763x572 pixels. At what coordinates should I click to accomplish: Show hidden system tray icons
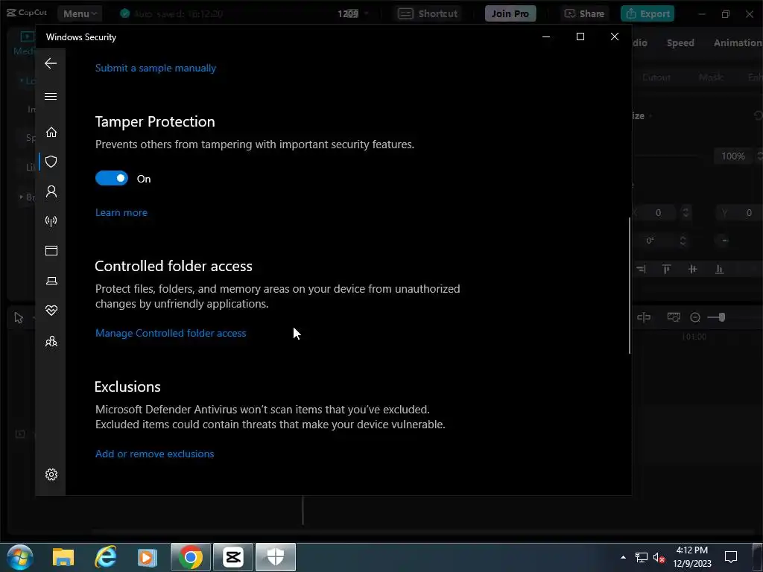click(x=623, y=557)
